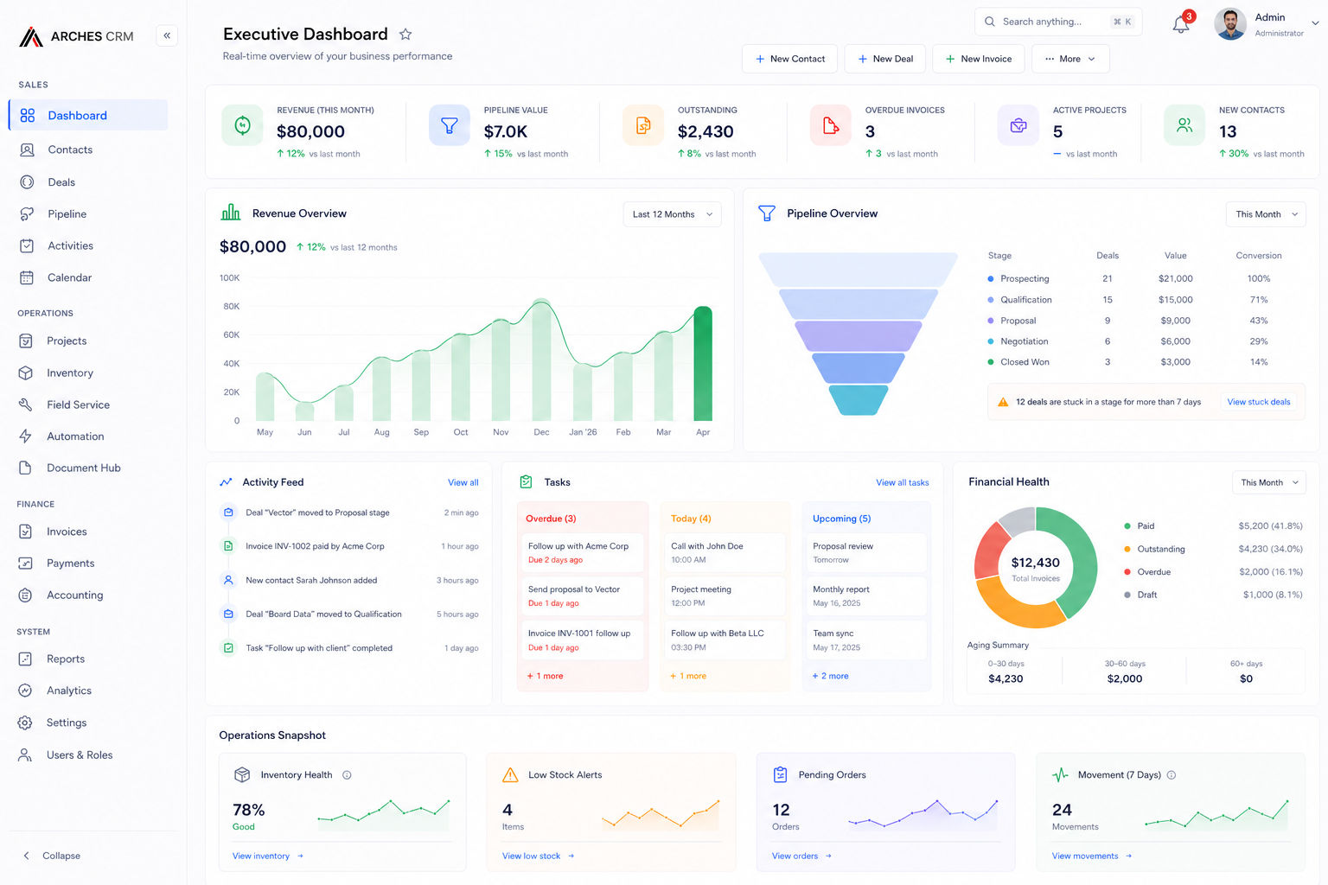Click the Prospecting blue legend dot
This screenshot has height=885, width=1328.
pyautogui.click(x=991, y=279)
